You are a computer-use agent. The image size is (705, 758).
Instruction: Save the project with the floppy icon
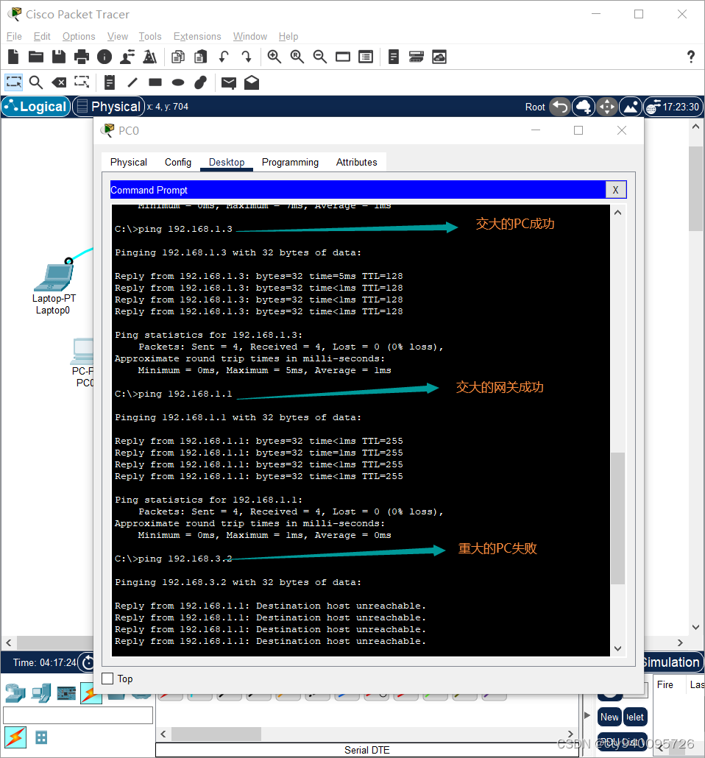click(59, 57)
